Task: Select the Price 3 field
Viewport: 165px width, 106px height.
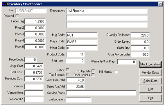Action: tap(35, 34)
